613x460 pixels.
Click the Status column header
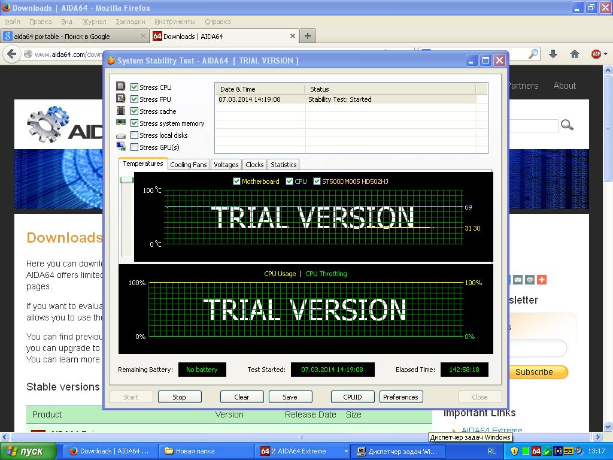390,89
